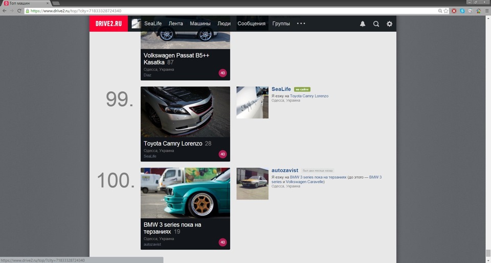Follow 'Volkswagen Caravelle' link
This screenshot has width=491, height=263.
pos(304,182)
